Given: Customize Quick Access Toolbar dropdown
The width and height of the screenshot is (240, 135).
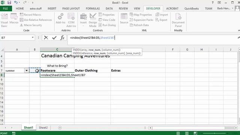Looking at the screenshot, I should coord(33,3).
